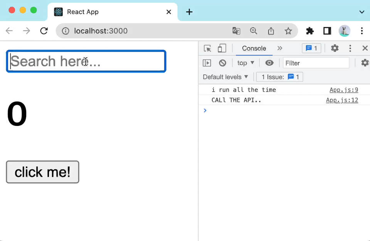This screenshot has width=370, height=241.
Task: Open DevTools customize three-dot menu
Action: pyautogui.click(x=350, y=49)
